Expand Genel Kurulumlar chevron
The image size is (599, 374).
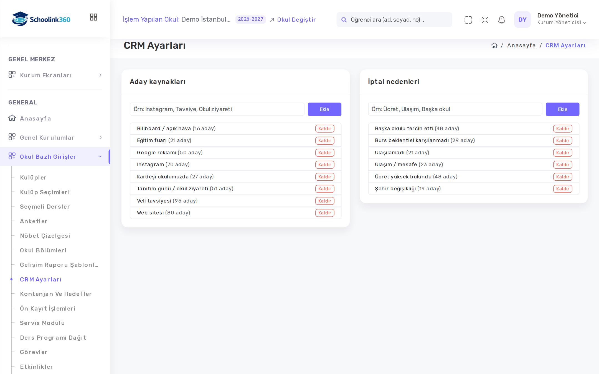pos(100,137)
